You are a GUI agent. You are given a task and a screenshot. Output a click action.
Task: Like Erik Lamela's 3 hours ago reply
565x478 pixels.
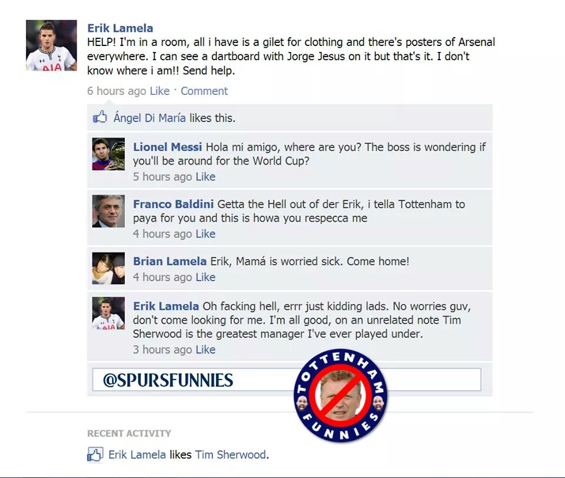click(x=205, y=350)
